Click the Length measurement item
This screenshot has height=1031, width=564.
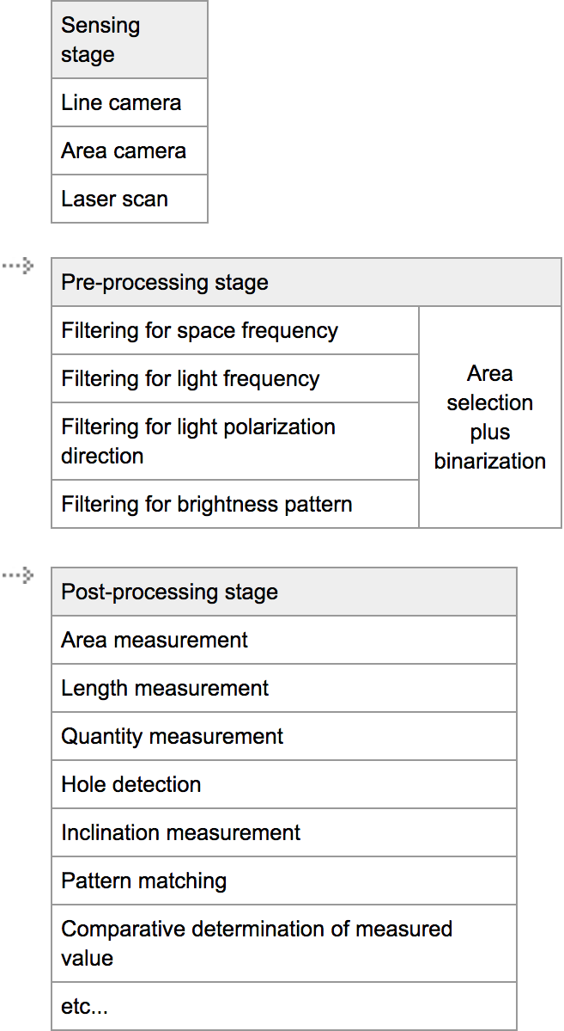coord(284,689)
